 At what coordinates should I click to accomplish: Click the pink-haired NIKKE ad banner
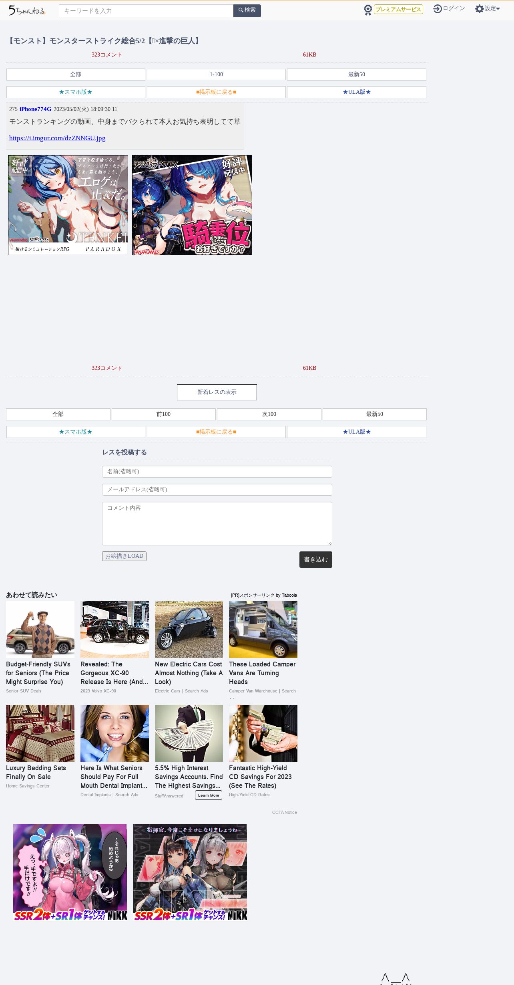[70, 872]
